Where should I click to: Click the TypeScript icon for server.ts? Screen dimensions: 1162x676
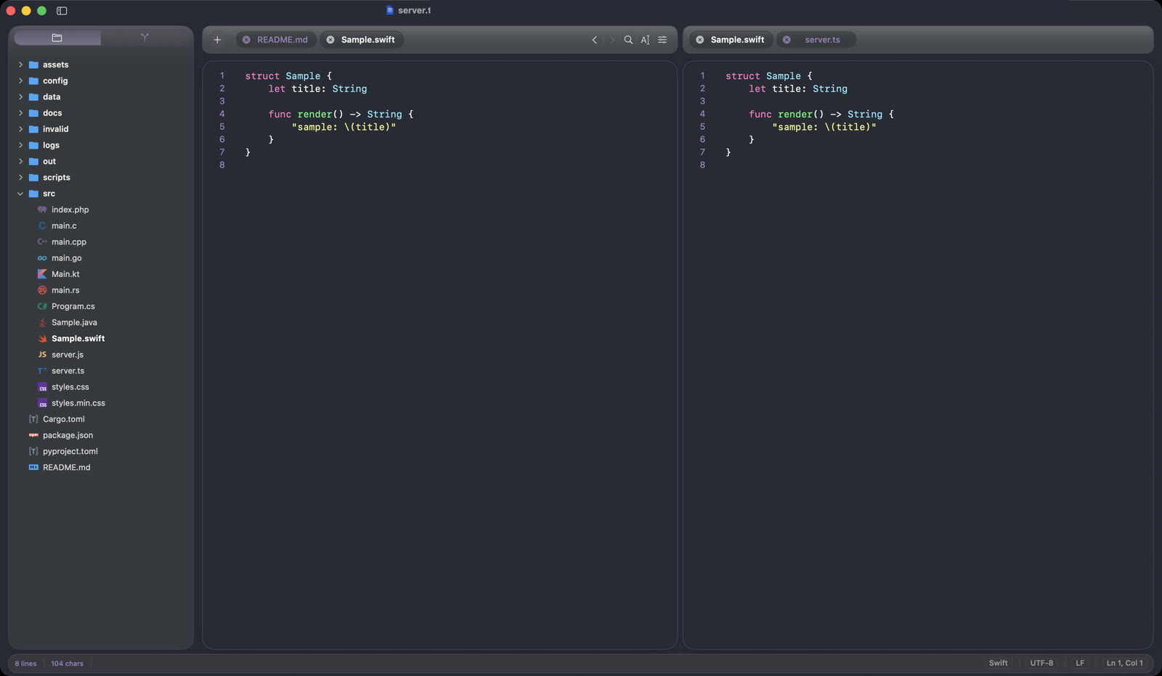pos(42,371)
